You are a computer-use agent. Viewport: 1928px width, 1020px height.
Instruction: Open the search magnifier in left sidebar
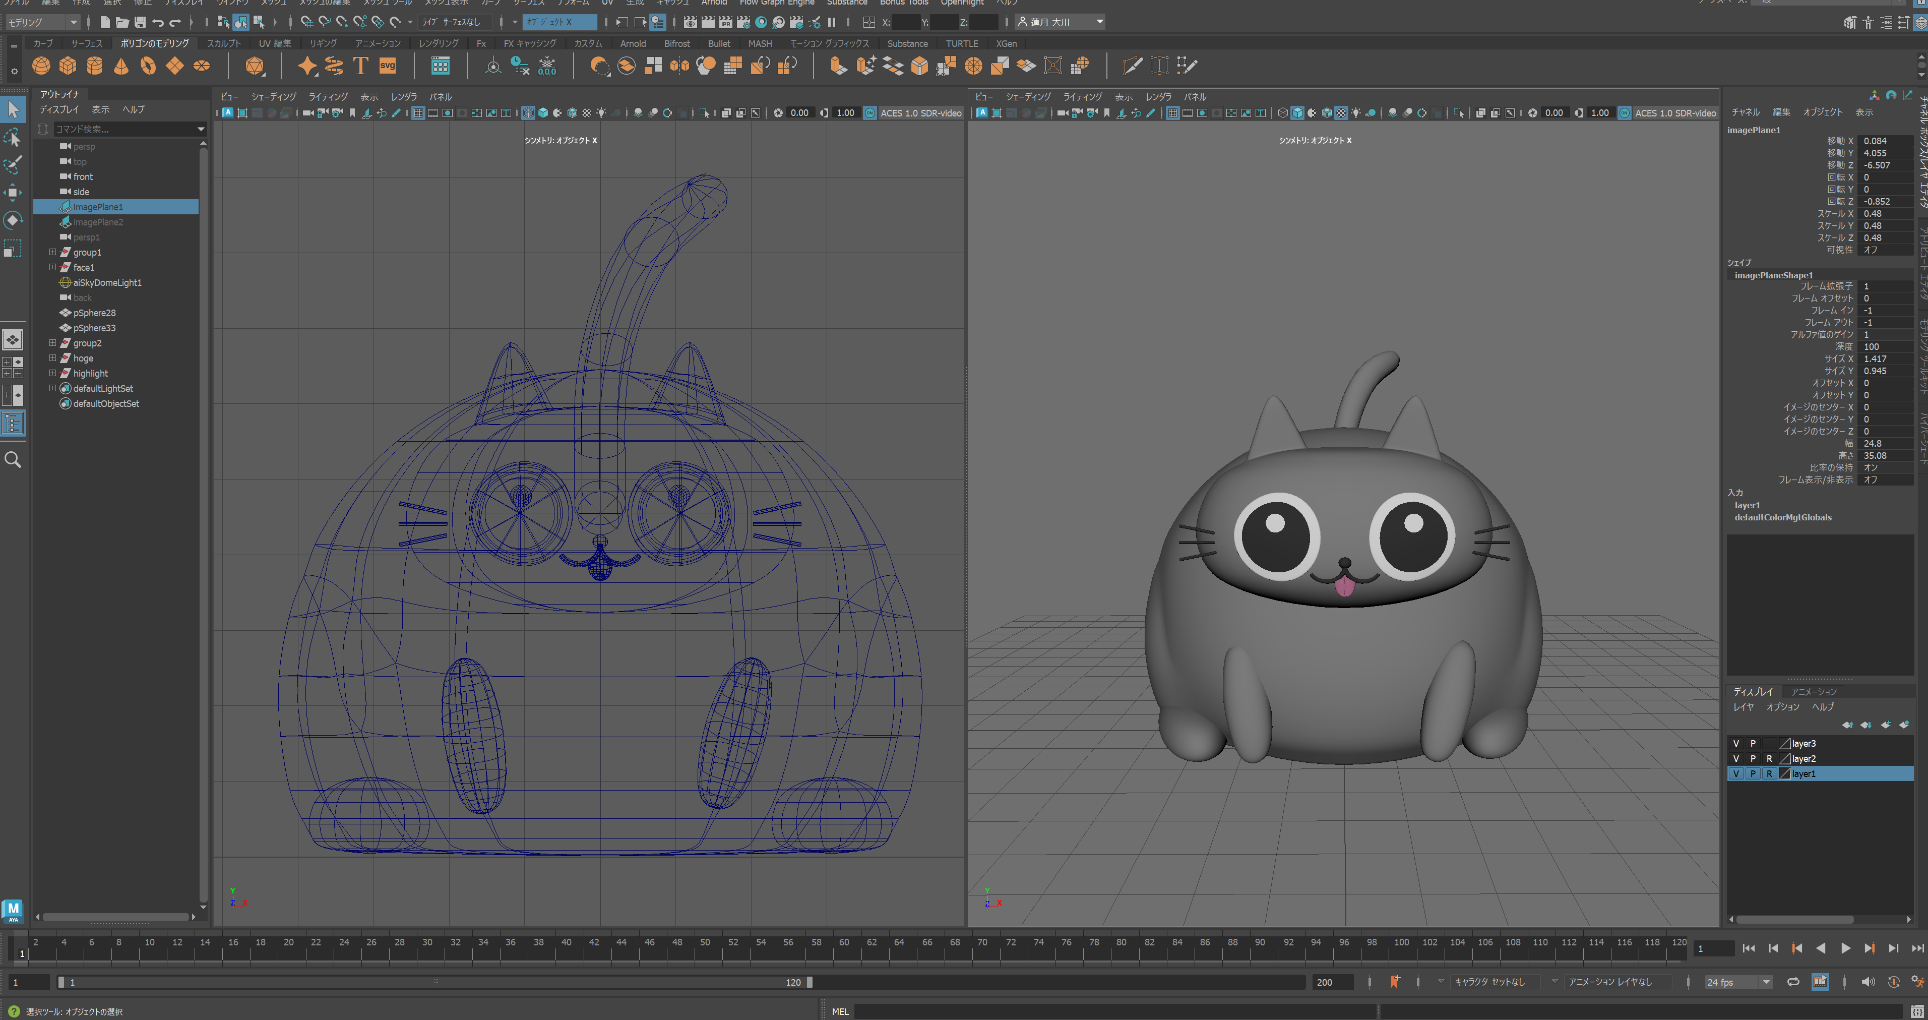(13, 460)
